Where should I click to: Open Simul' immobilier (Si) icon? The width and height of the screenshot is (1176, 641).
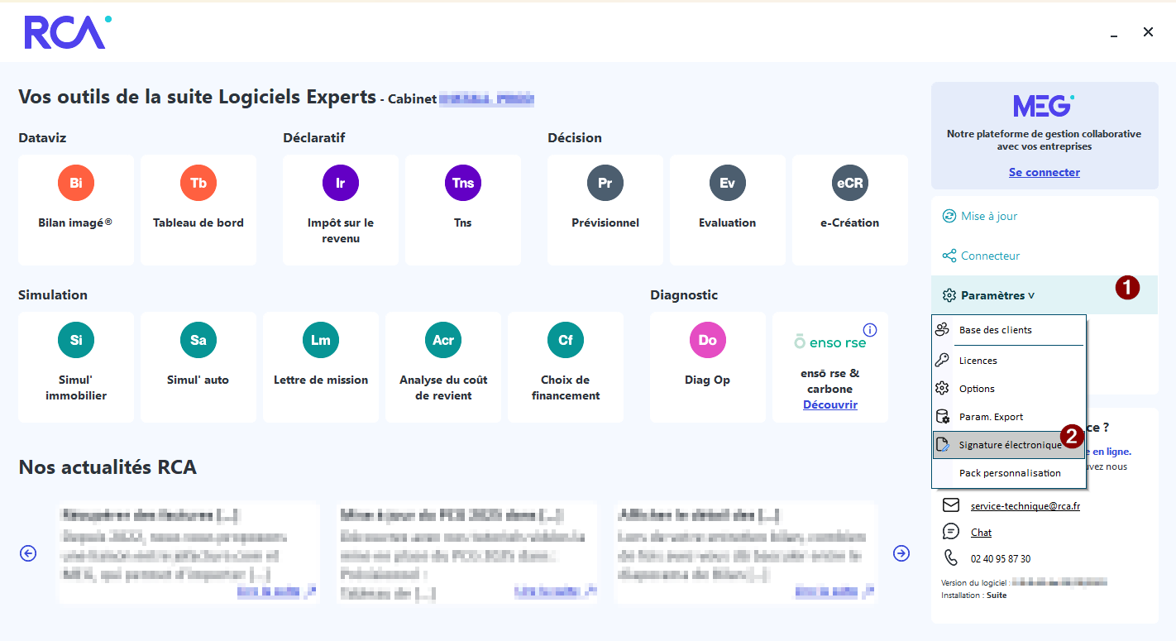pyautogui.click(x=76, y=340)
